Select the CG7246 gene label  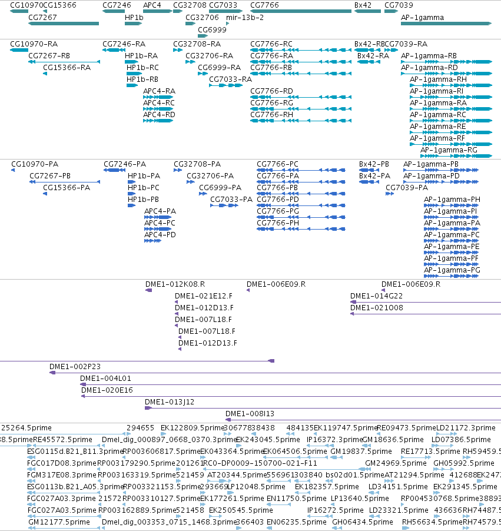pos(117,5)
